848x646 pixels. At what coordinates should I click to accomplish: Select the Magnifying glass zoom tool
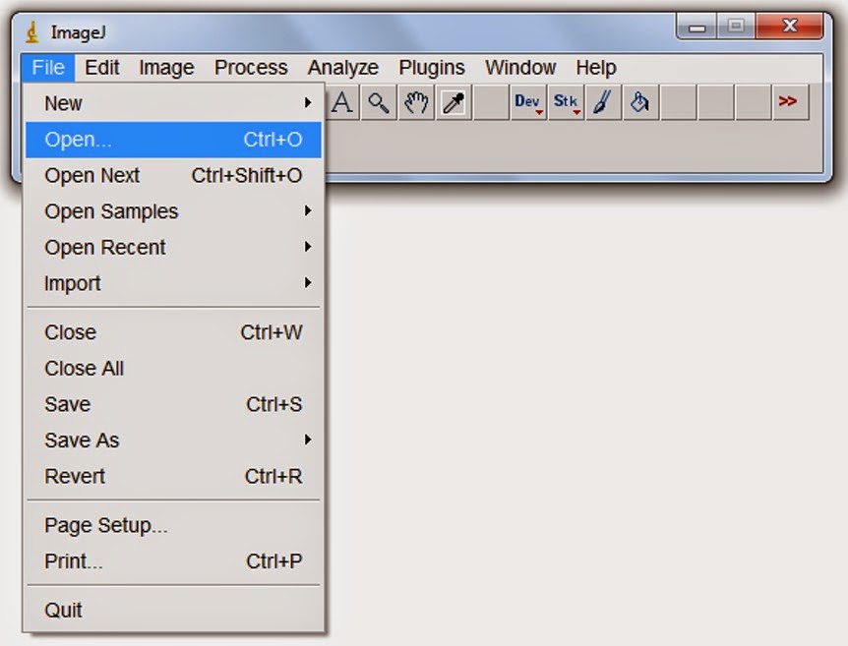379,101
